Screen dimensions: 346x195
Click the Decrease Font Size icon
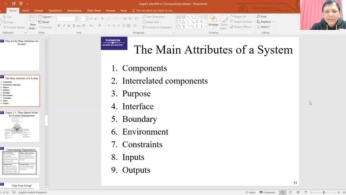(96, 19)
